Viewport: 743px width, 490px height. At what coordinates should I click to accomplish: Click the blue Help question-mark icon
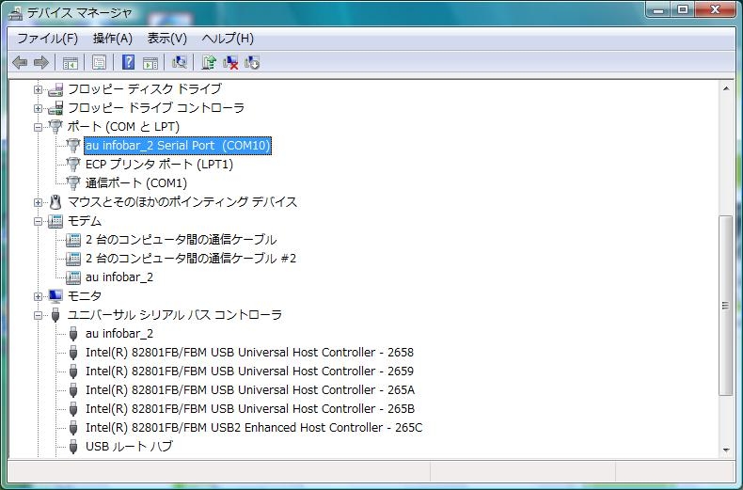[128, 62]
